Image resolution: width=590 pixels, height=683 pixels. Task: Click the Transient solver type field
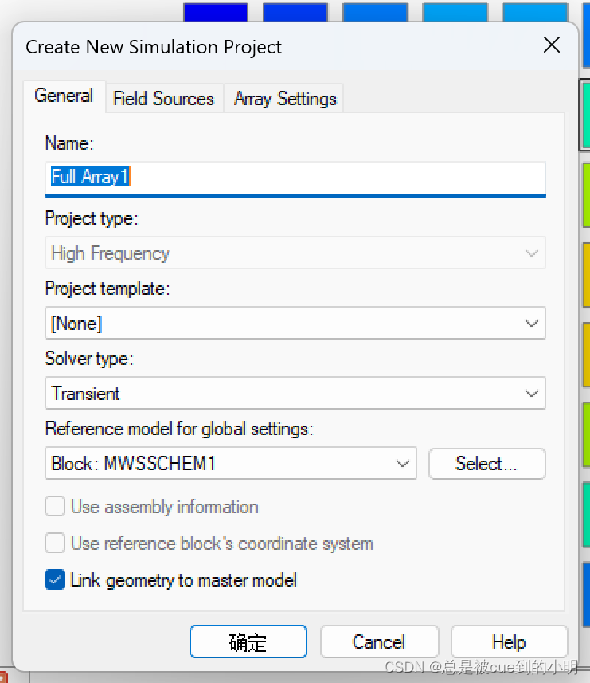pyautogui.click(x=295, y=394)
